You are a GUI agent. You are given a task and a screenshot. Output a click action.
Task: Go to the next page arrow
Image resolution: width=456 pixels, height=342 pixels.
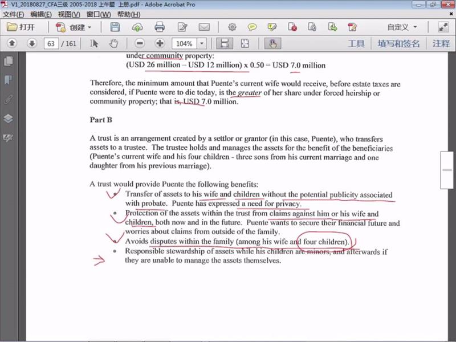pyautogui.click(x=32, y=43)
